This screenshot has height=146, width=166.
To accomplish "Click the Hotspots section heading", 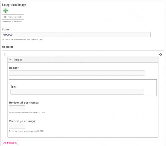I will pyautogui.click(x=8, y=47).
